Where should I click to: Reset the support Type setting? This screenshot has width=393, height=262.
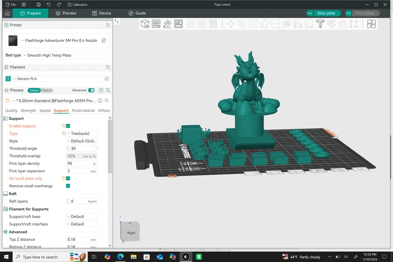coord(64,133)
